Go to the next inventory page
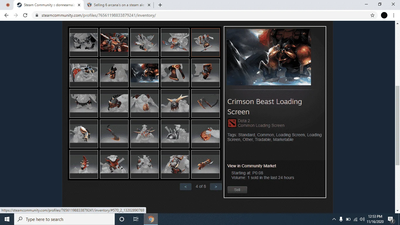This screenshot has height=225, width=400. [x=216, y=187]
